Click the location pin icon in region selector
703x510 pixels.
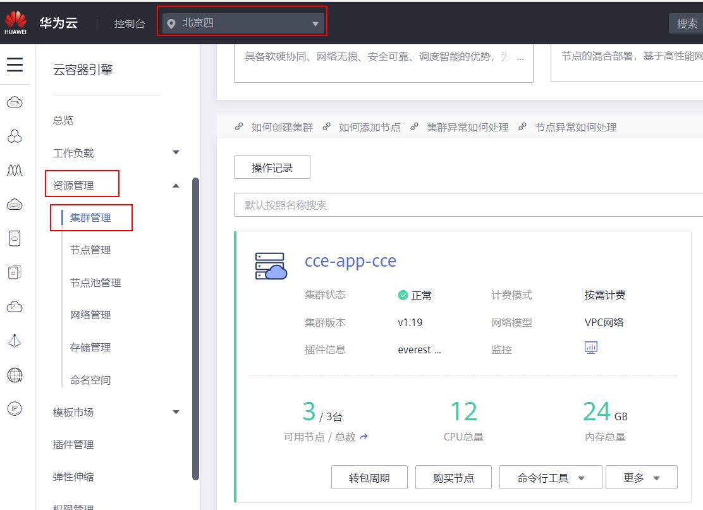(171, 23)
